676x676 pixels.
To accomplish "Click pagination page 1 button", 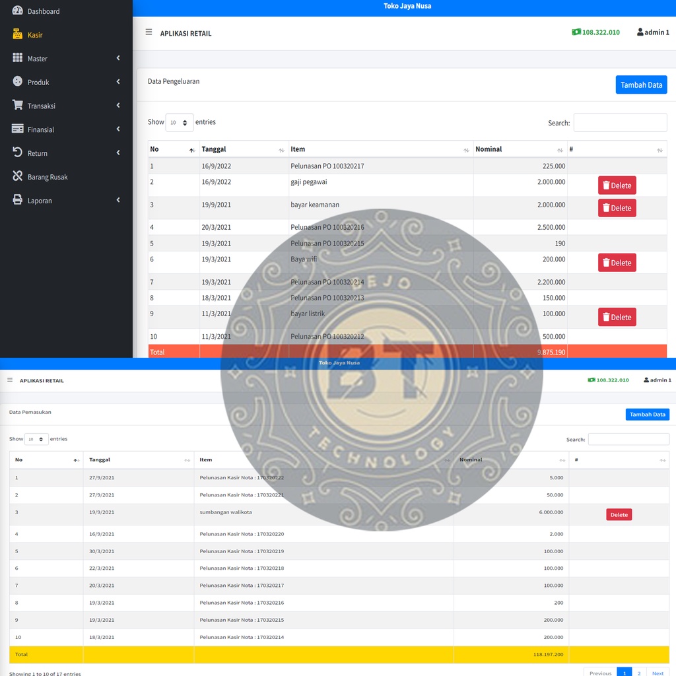I will click(x=625, y=673).
